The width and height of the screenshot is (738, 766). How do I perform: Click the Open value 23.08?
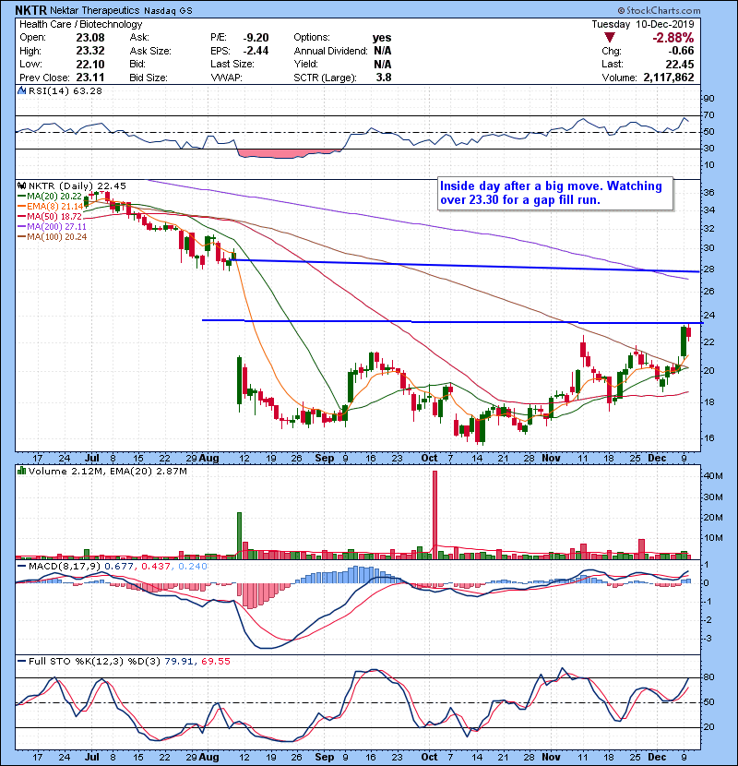pos(90,38)
